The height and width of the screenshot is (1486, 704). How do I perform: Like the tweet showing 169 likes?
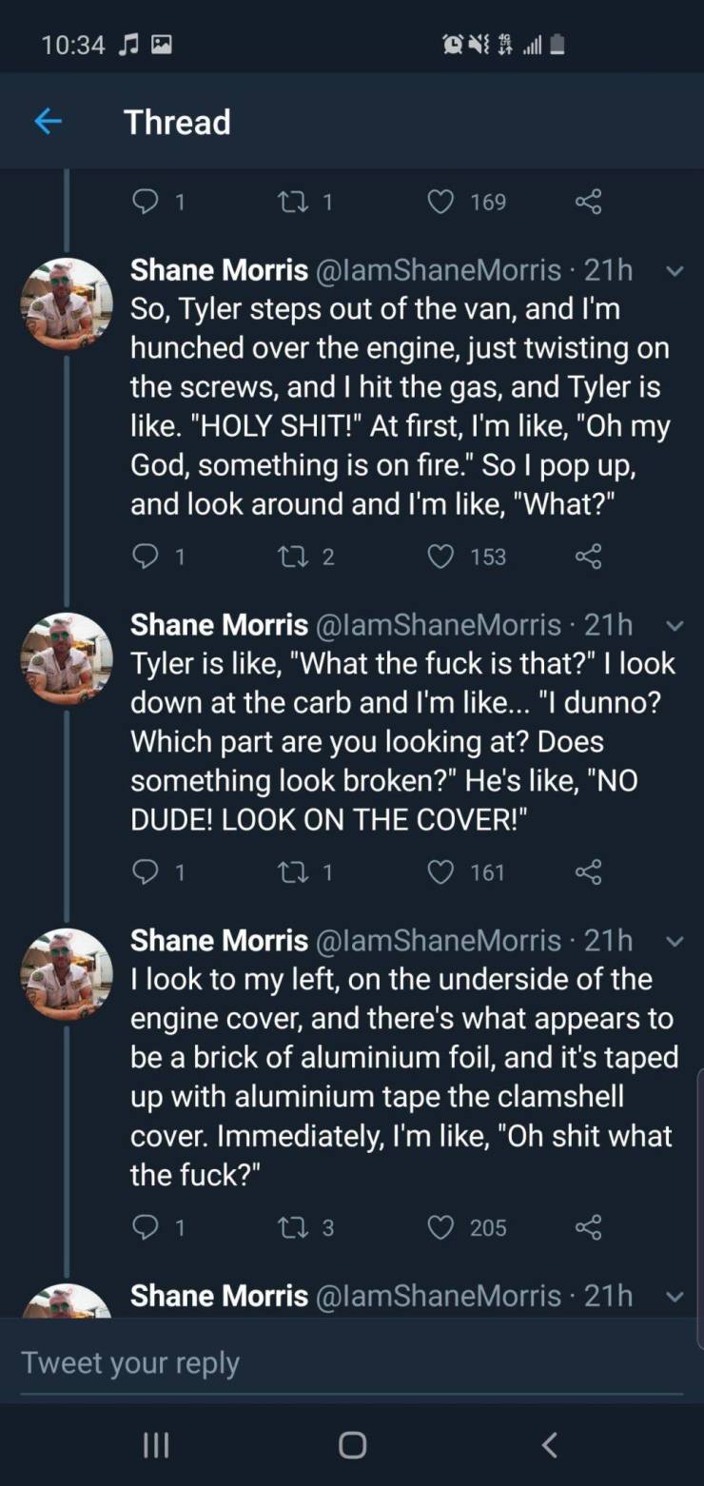coord(440,202)
